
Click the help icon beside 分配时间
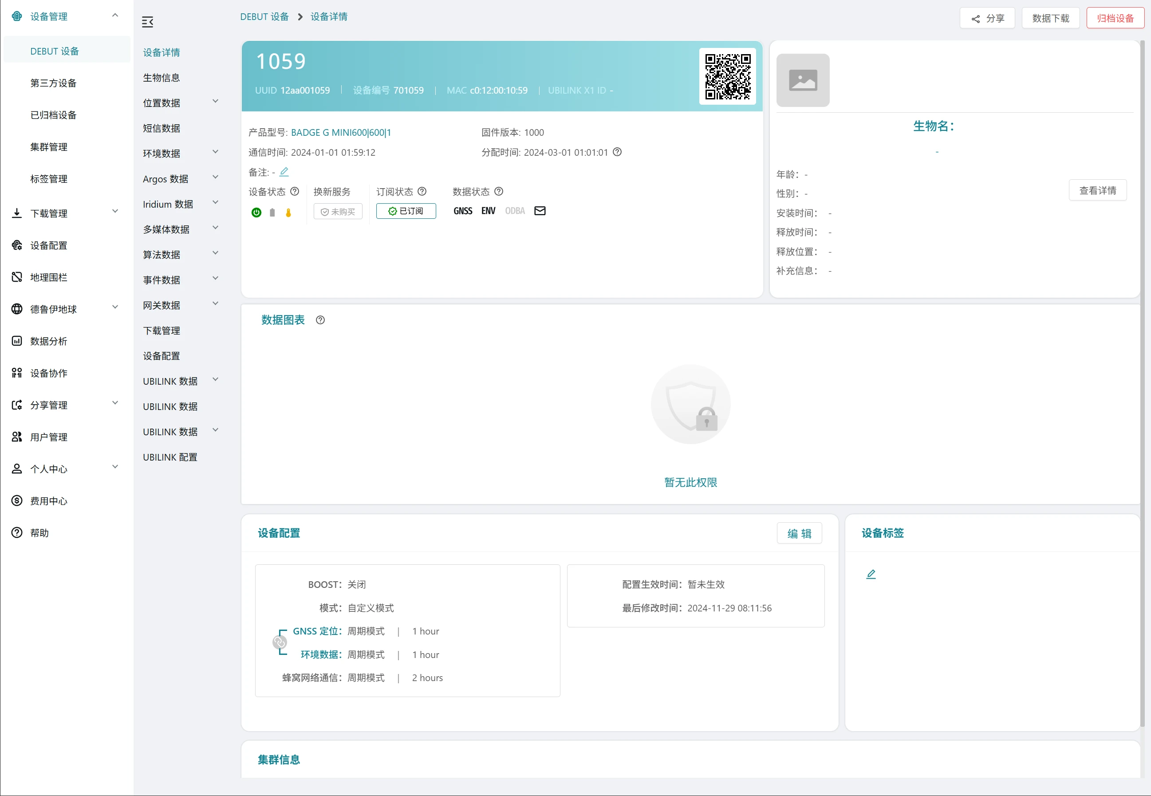point(617,152)
